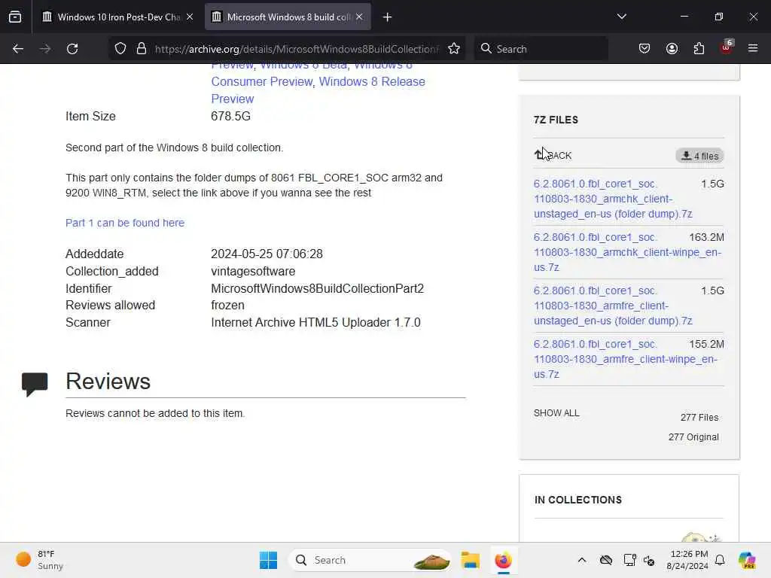Open the Windows Start menu
Viewport: 771px width, 578px height.
click(x=268, y=560)
